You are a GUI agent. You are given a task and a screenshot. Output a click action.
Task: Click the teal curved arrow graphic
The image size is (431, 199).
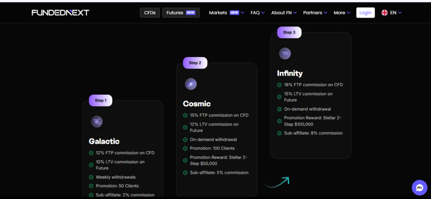277,182
